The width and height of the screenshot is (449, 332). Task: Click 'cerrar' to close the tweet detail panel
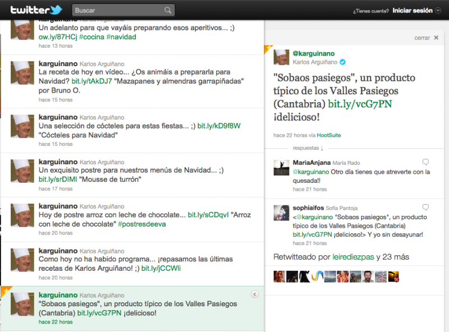pos(422,38)
